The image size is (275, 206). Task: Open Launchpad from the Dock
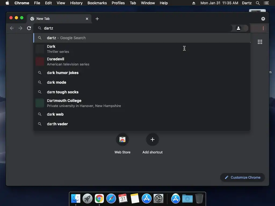(x=88, y=199)
